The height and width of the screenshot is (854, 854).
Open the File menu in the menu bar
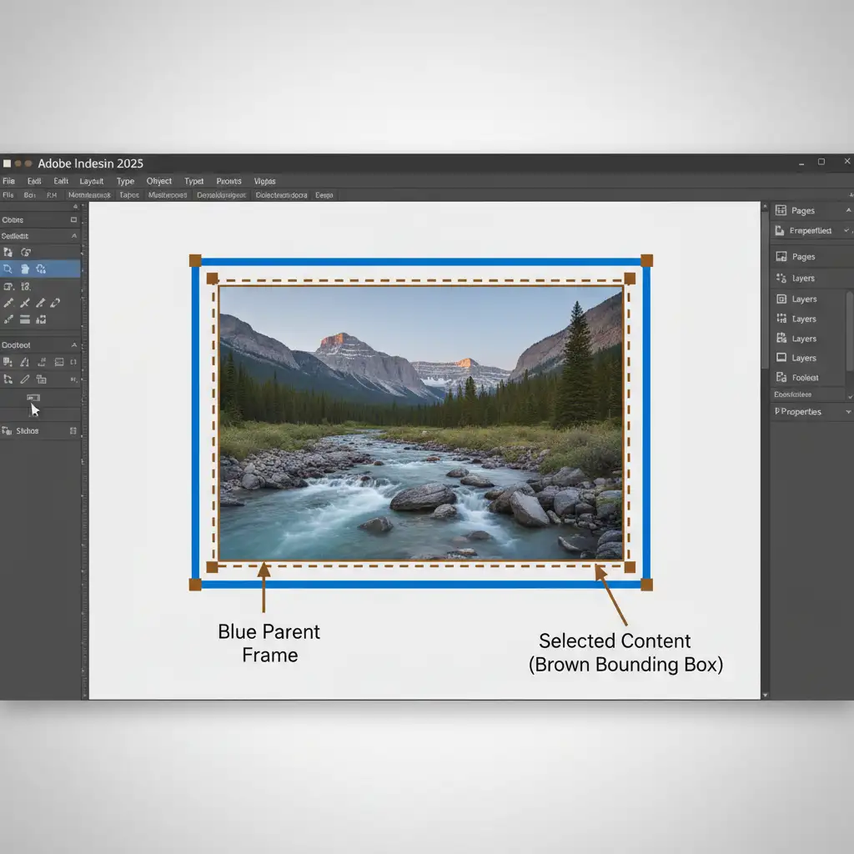(x=8, y=181)
